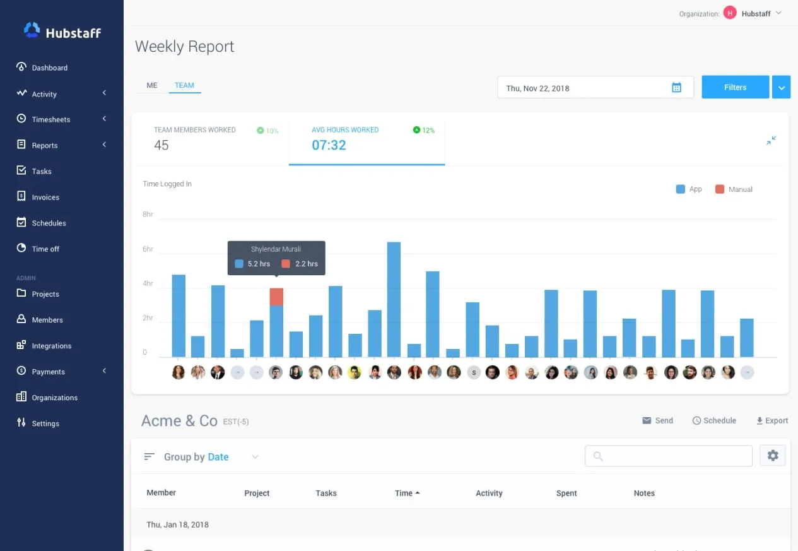
Task: Click the Dashboard icon in sidebar
Action: [21, 68]
